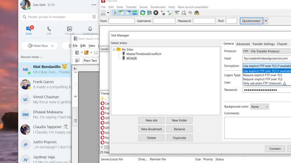Viewport: 291px width, 163px height.
Task: Click the New site button
Action: tap(151, 120)
